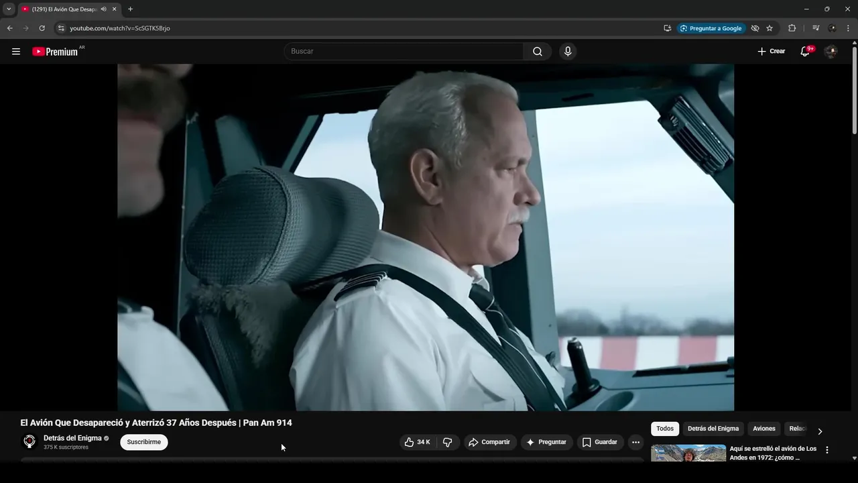Click the video title text
The image size is (858, 483).
(x=156, y=423)
